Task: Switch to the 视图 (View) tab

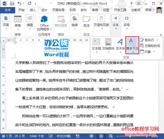Action: click(x=106, y=10)
